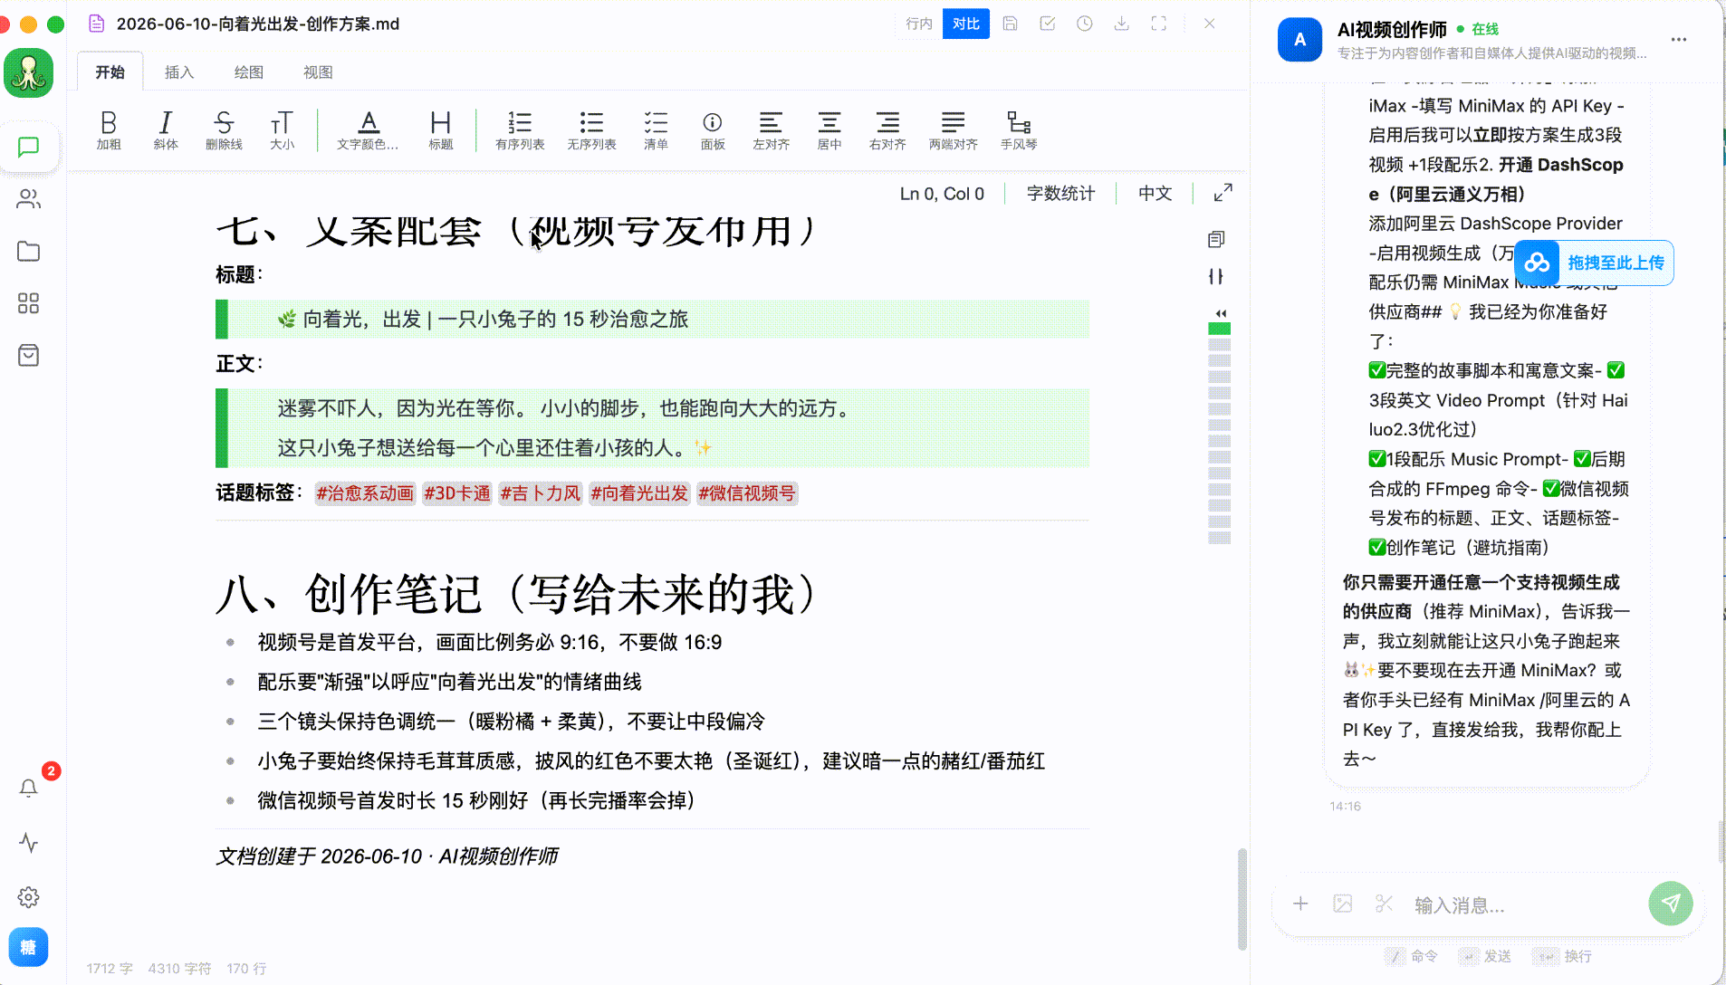1726x985 pixels.
Task: Toggle split view icon in right gutter
Action: pos(1216,276)
